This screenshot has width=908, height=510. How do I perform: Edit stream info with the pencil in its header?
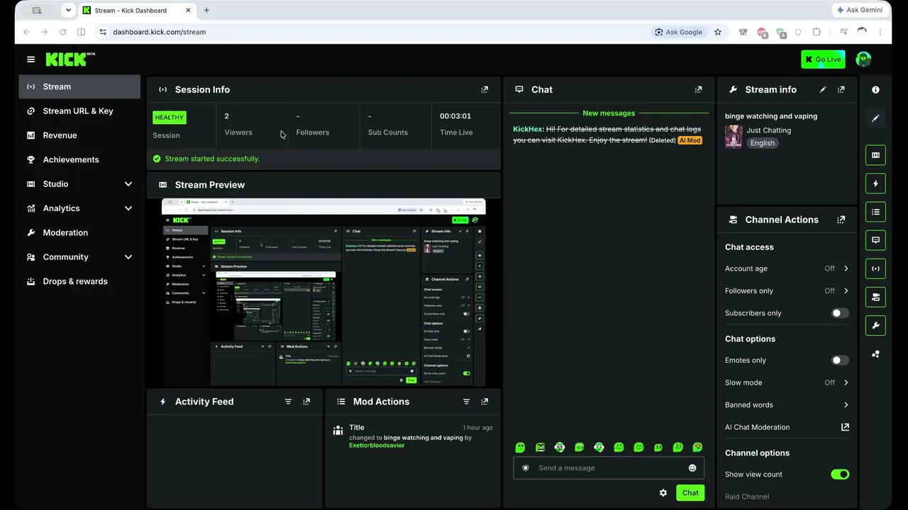(823, 90)
